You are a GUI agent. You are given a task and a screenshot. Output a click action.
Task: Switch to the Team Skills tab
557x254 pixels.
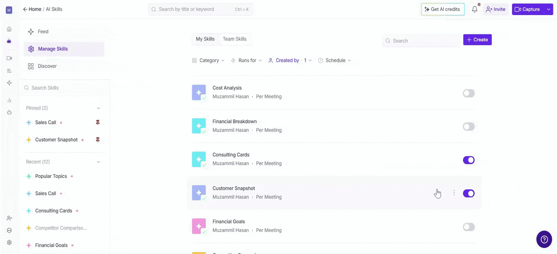point(234,39)
